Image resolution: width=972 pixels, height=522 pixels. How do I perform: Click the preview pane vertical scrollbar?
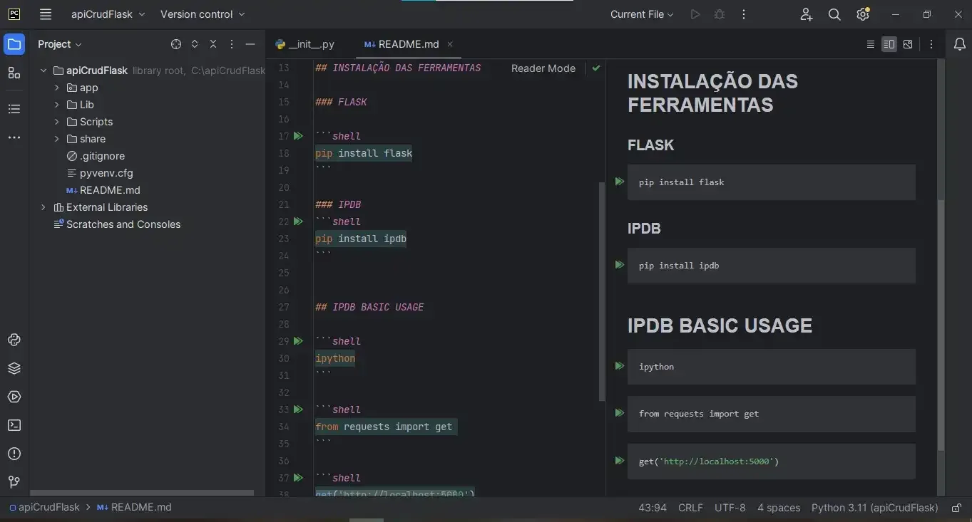(x=941, y=325)
